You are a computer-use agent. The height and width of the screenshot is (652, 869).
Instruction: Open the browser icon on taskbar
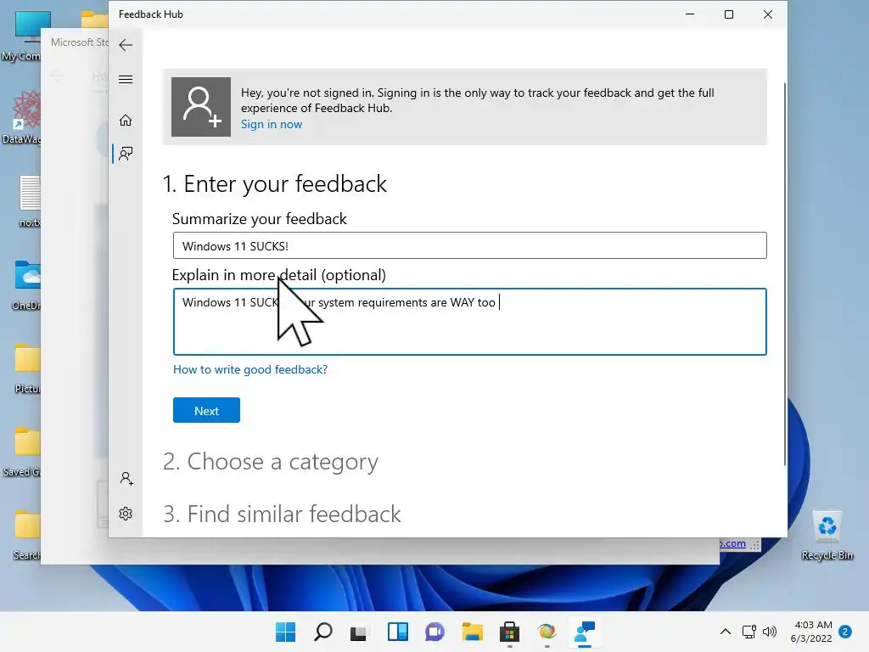pyautogui.click(x=547, y=632)
